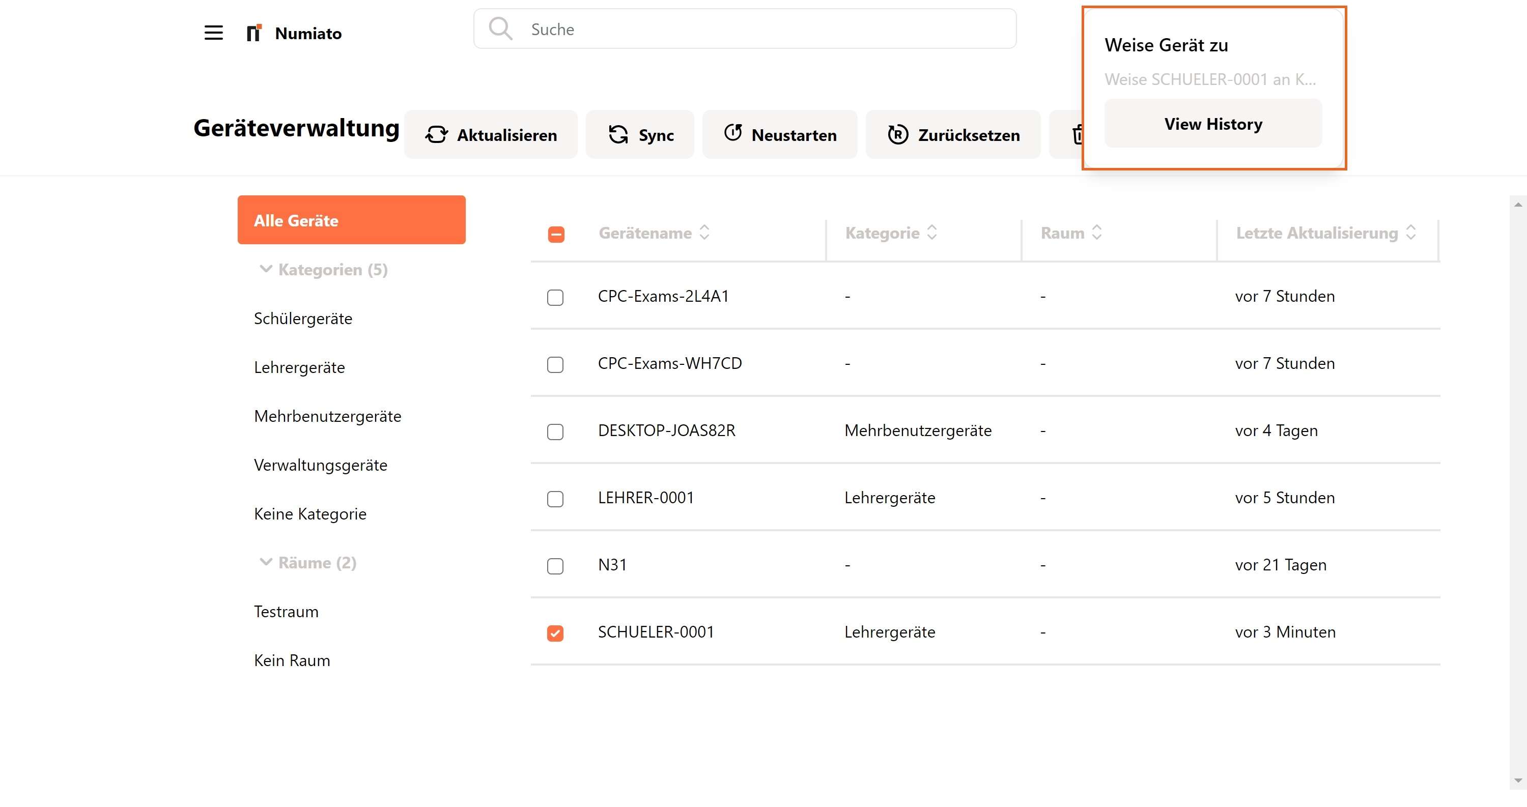Open device N31
This screenshot has width=1527, height=807.
tap(612, 564)
